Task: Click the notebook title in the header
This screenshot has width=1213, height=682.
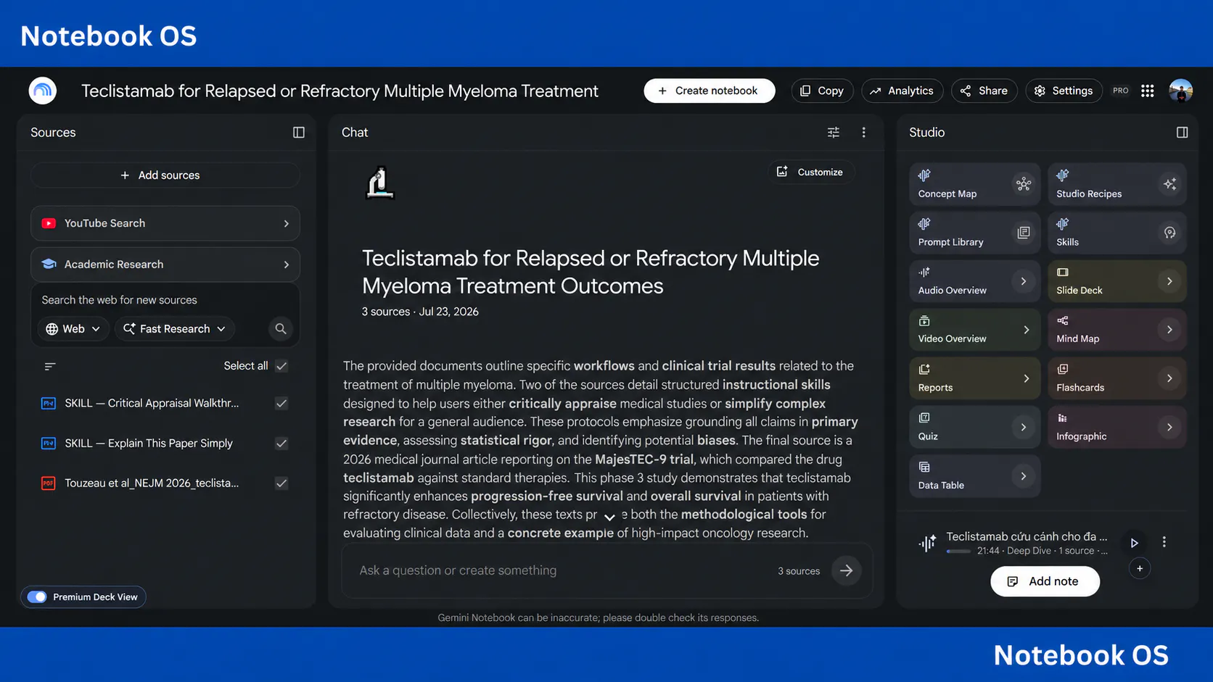Action: (x=340, y=91)
